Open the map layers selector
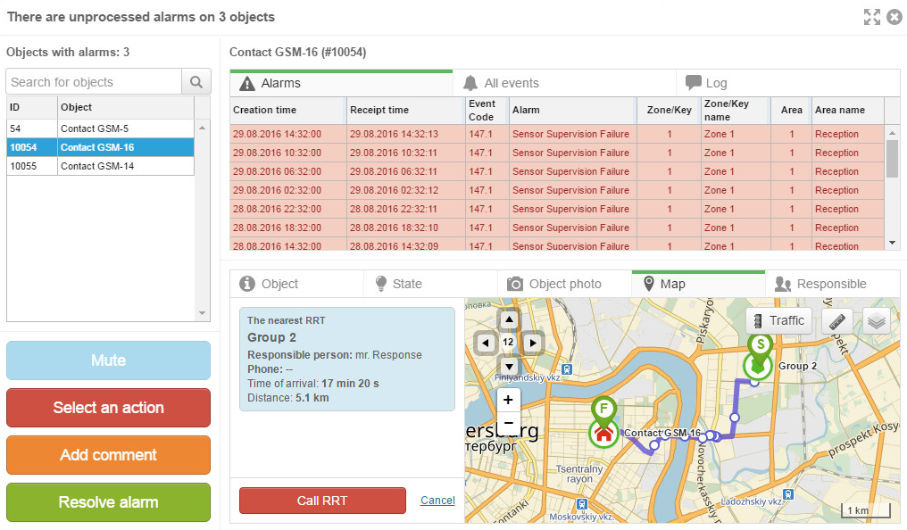907x530 pixels. pos(877,321)
